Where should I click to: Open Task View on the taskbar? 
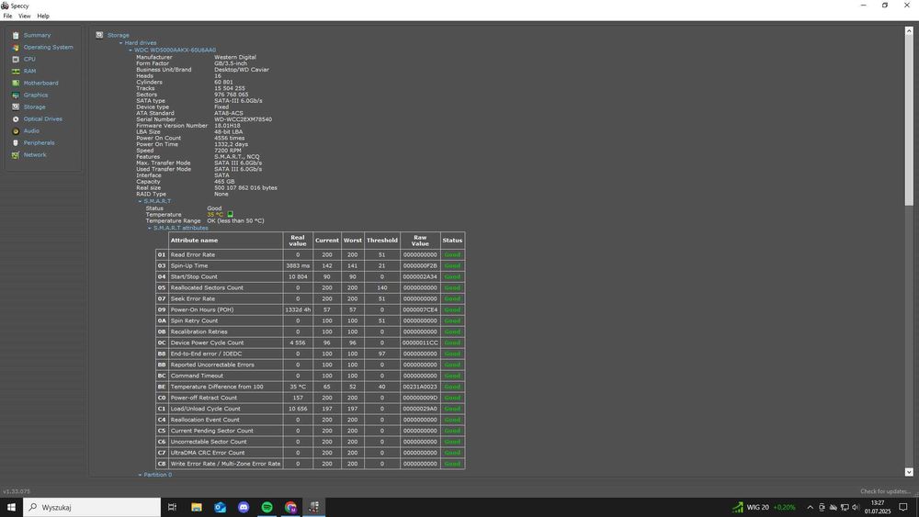point(172,507)
